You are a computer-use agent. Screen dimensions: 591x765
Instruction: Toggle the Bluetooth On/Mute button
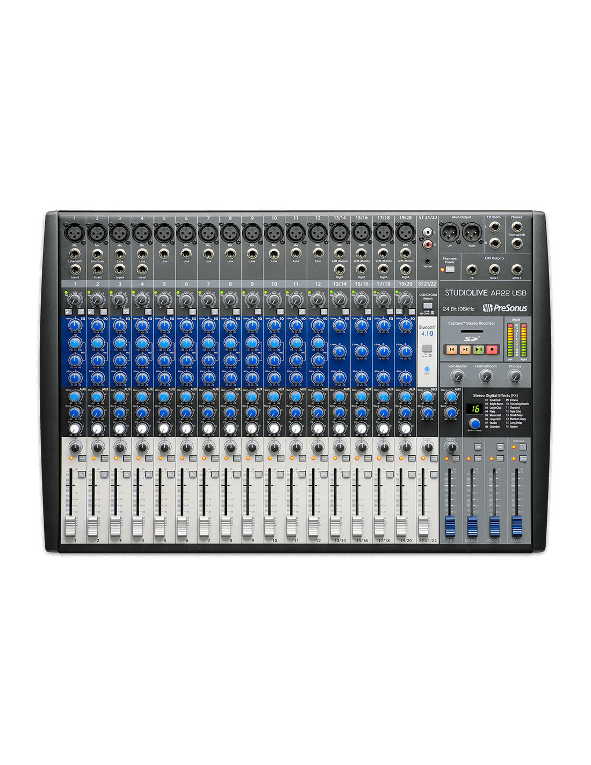click(x=427, y=349)
